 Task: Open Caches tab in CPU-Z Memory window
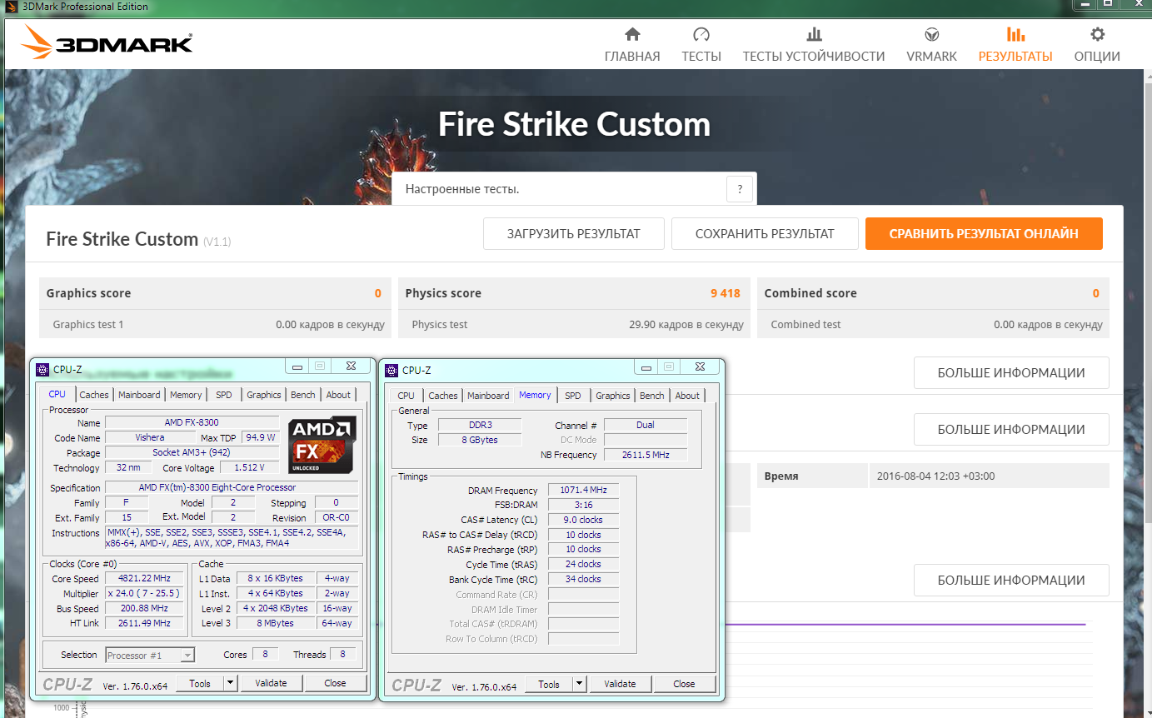(443, 396)
